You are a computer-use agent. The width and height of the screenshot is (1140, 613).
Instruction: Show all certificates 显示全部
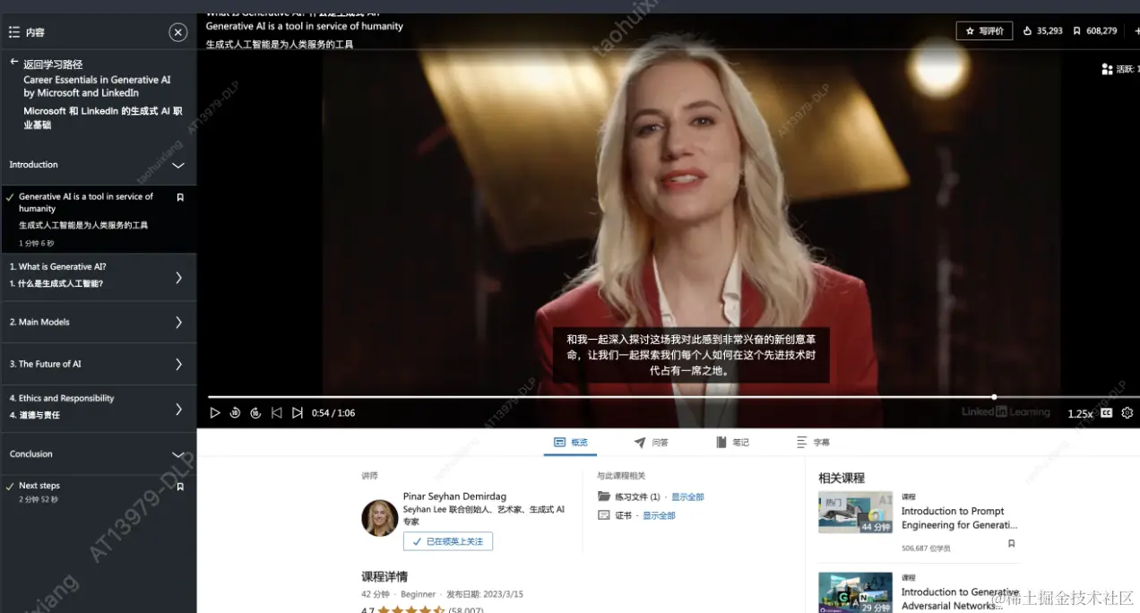[659, 516]
